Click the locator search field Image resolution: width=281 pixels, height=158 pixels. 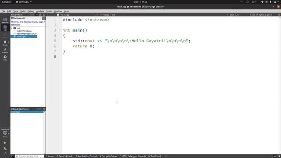29,156
